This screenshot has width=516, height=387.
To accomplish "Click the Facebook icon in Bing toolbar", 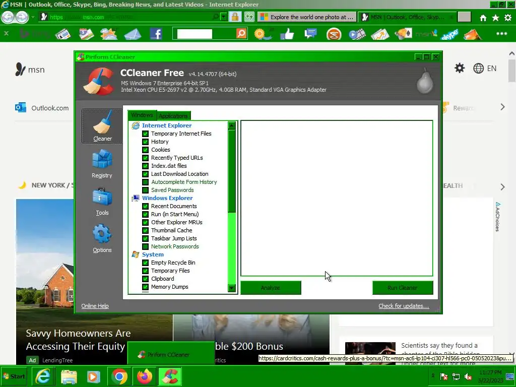I will 156,34.
